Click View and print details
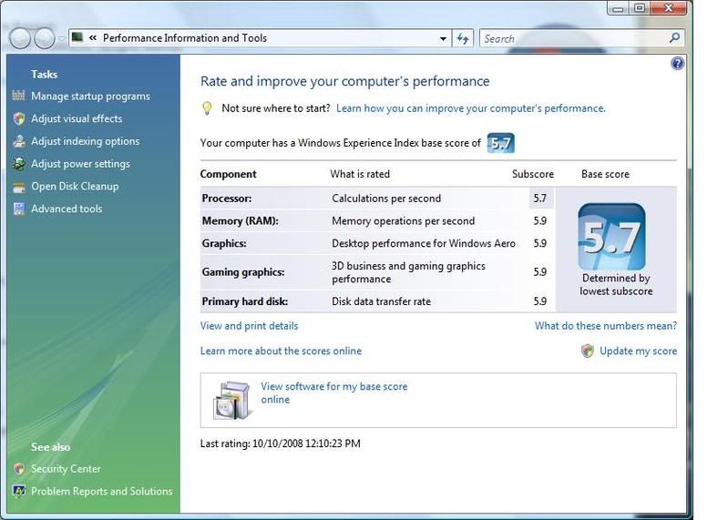728x520 pixels. point(250,326)
